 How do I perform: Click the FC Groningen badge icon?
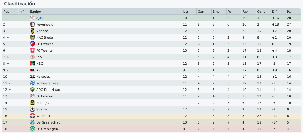click(32, 129)
